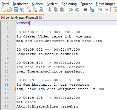
Task: Zoom out with the magnifier minus icon
Action: pyautogui.click(x=107, y=10)
